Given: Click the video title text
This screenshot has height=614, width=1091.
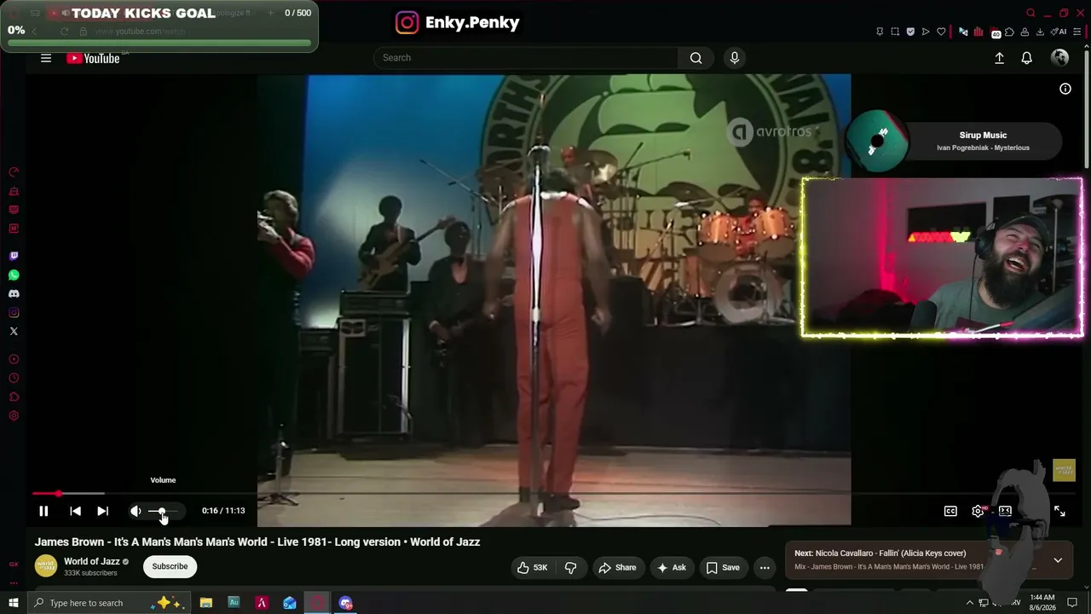Looking at the screenshot, I should [257, 542].
